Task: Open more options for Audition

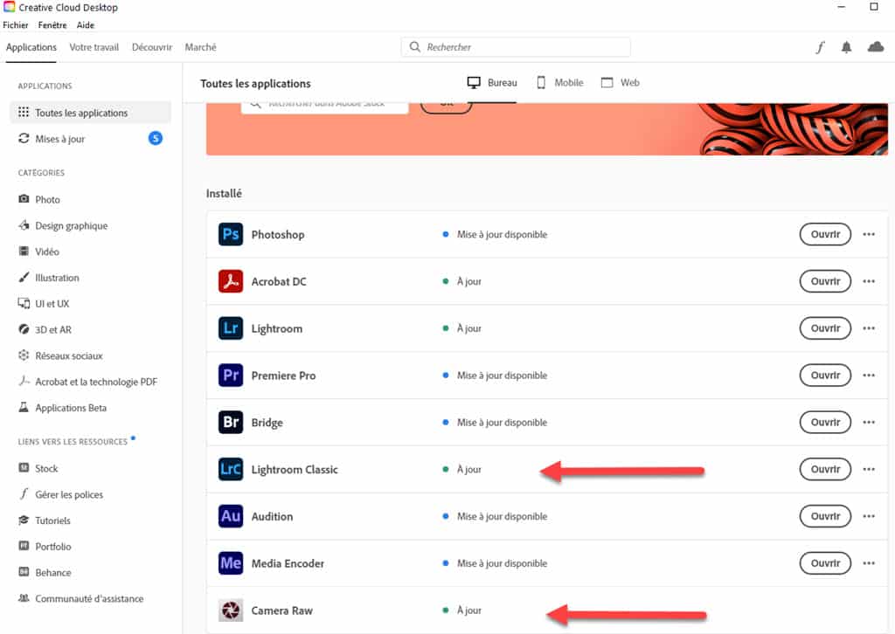Action: coord(869,516)
